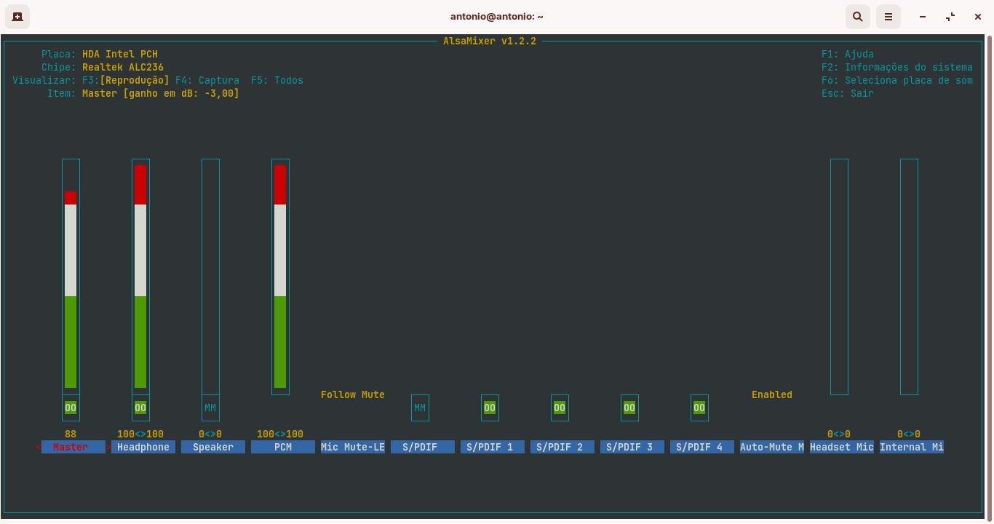Click the Headphone level value 100<>100
This screenshot has width=994, height=524.
[x=140, y=434]
